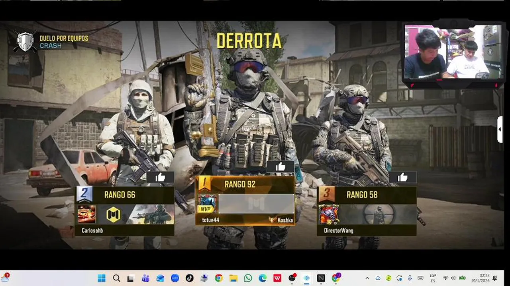This screenshot has width=510, height=286.
Task: Click the 'totue44' player name
Action: point(210,220)
